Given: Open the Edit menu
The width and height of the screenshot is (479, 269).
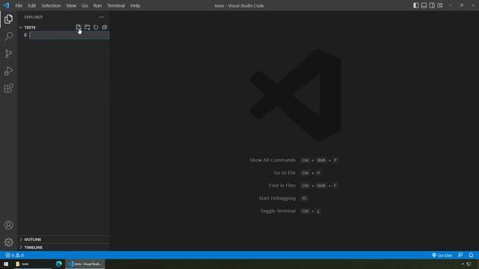Looking at the screenshot, I should [31, 5].
